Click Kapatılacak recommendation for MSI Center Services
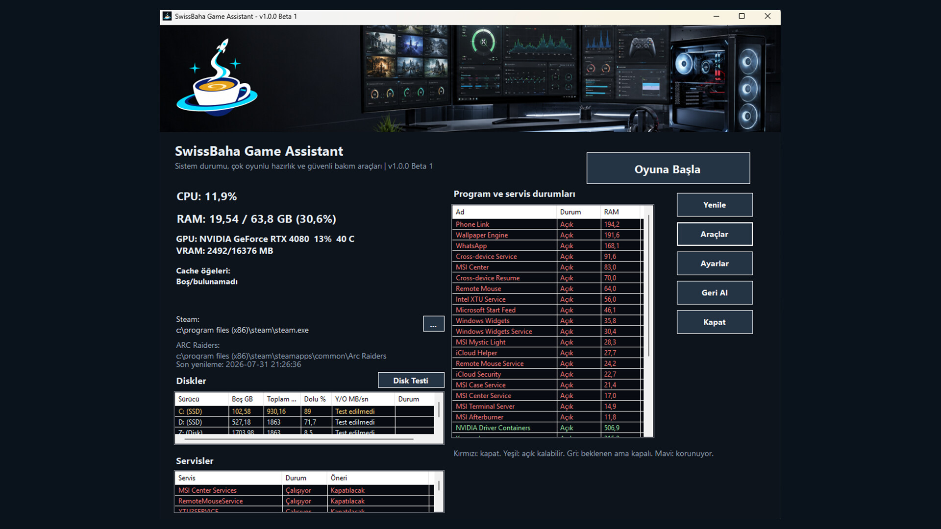Image resolution: width=941 pixels, height=529 pixels. pos(347,490)
